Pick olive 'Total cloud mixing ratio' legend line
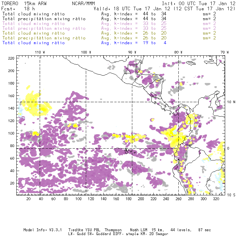Screen dimensions: 237x237 (x=34, y=33)
